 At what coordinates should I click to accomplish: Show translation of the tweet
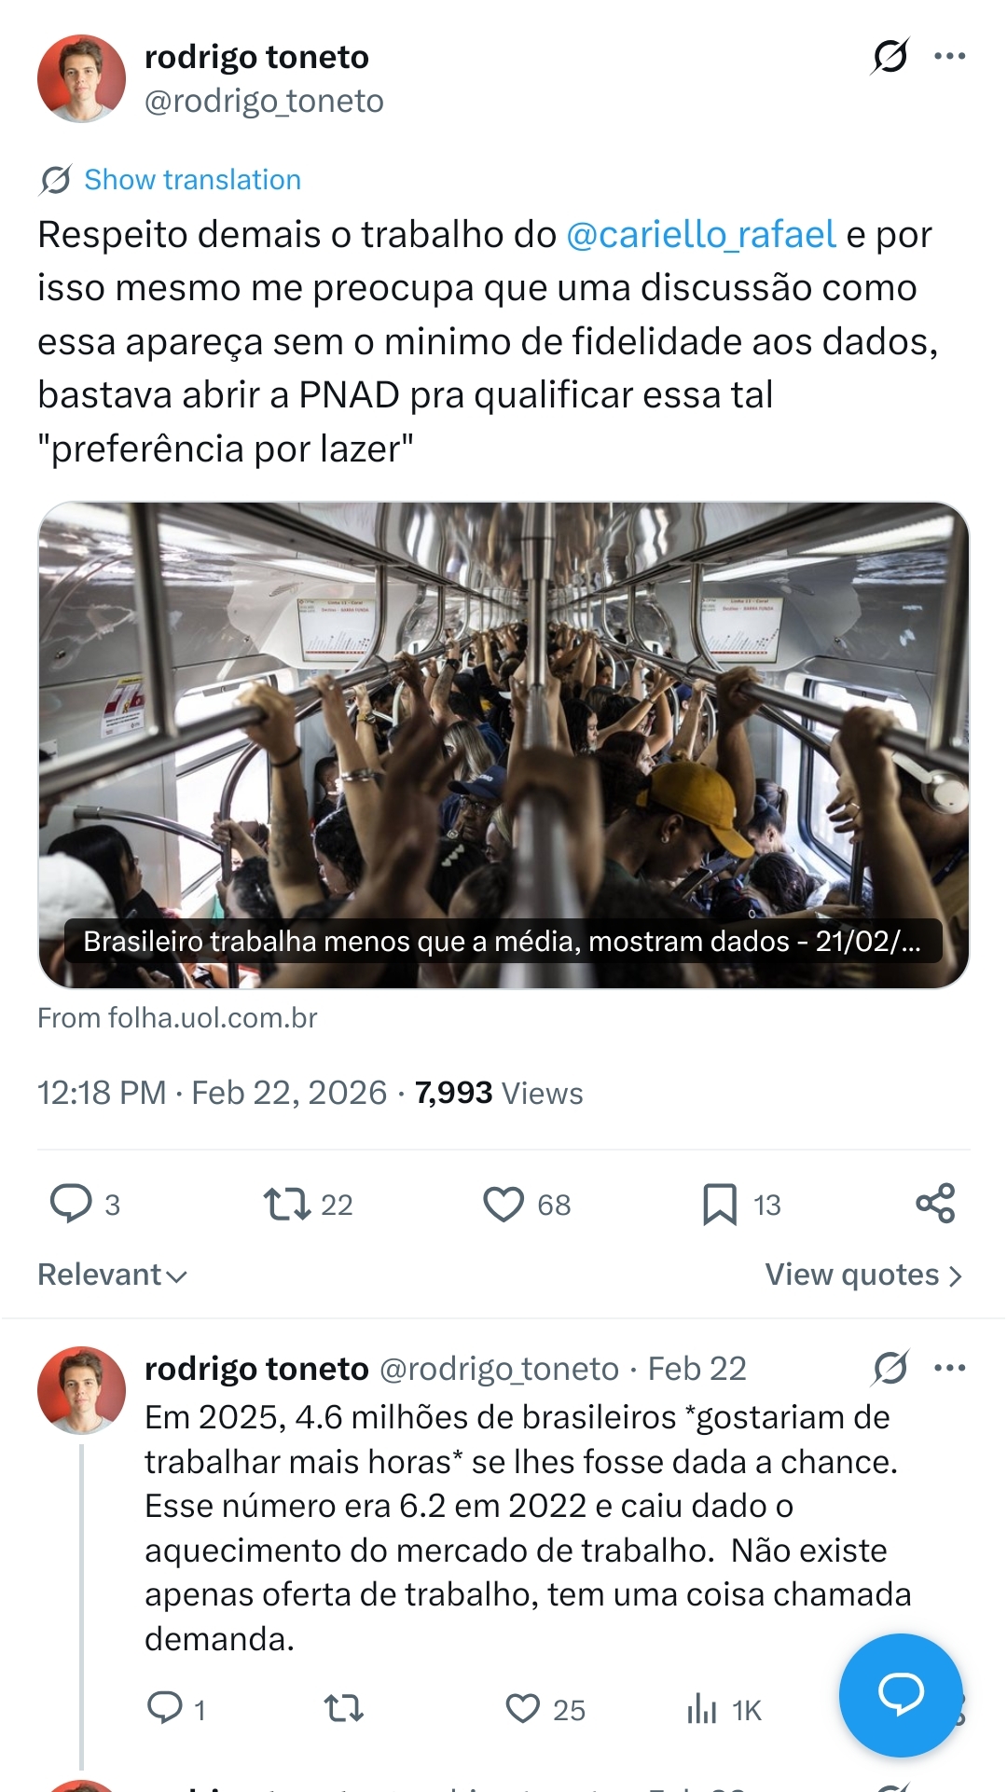192,180
